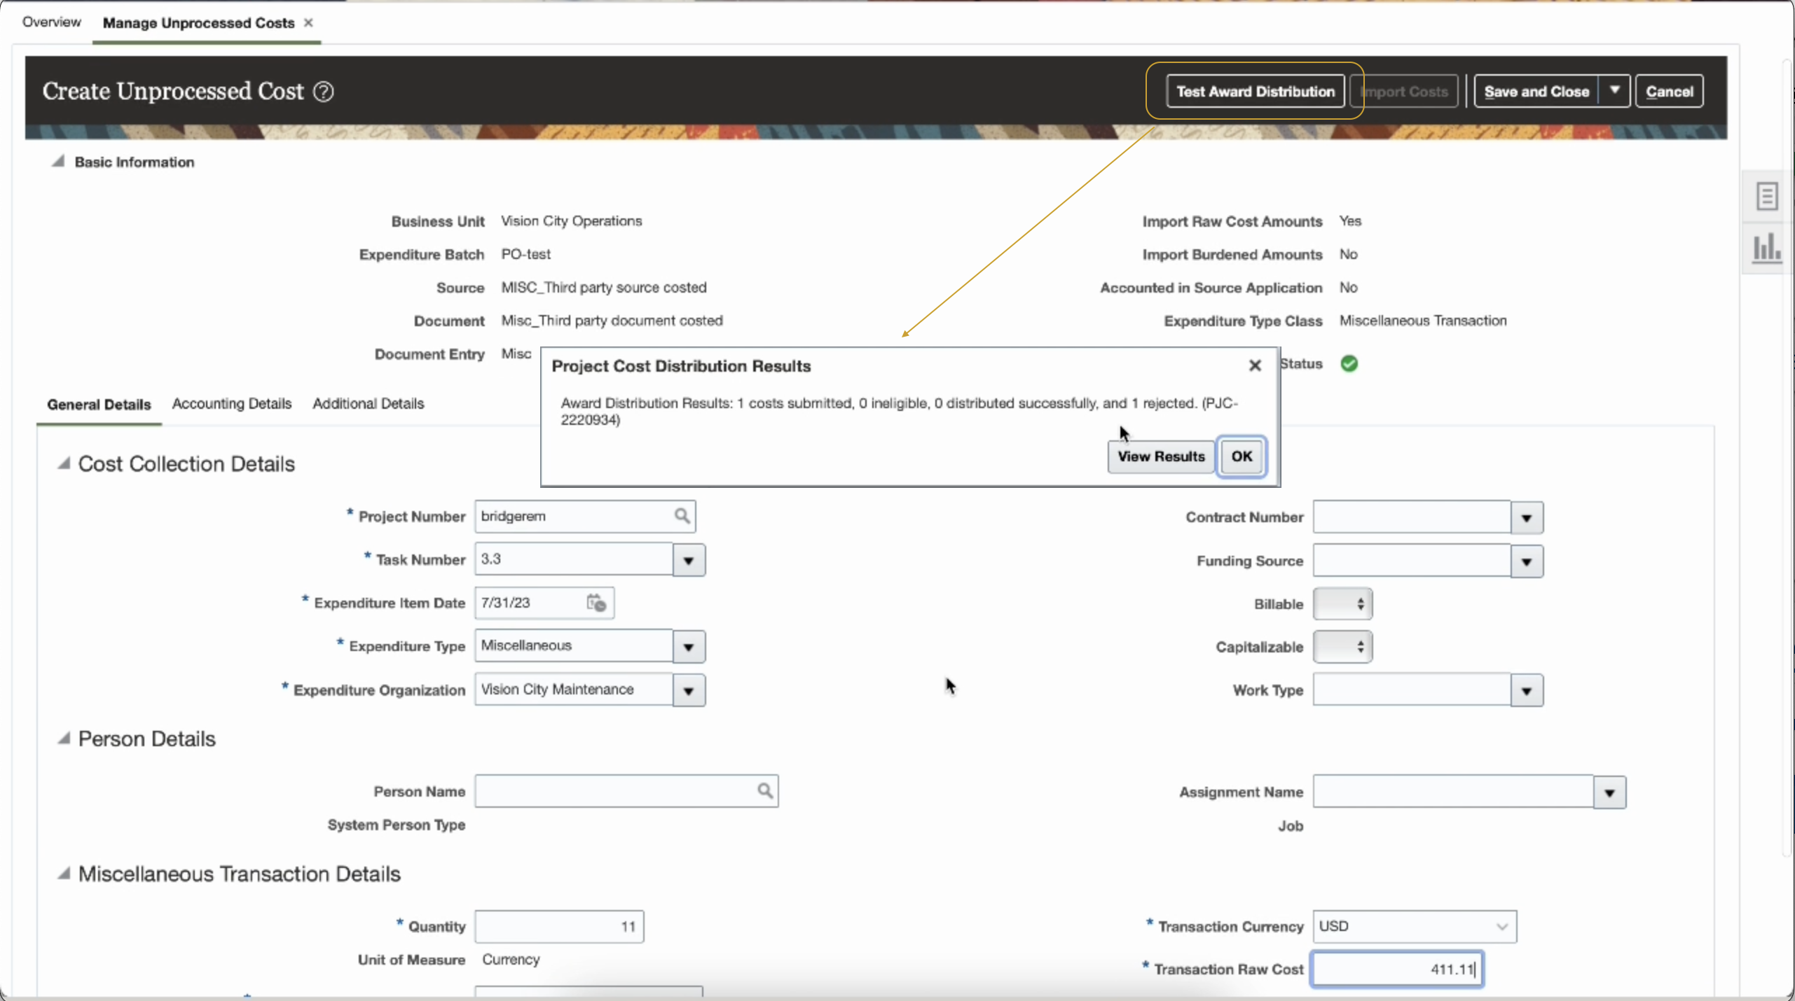
Task: Collapse the Cost Collection Details section
Action: point(64,463)
